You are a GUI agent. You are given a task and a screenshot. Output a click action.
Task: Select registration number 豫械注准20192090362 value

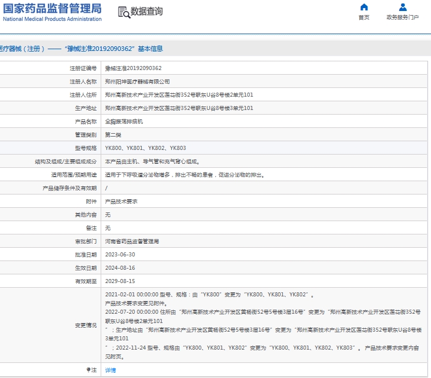coord(133,68)
